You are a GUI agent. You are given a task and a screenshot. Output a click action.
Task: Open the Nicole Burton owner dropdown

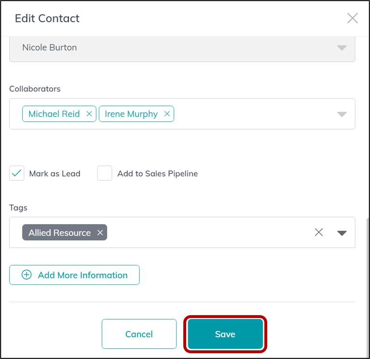click(182, 48)
